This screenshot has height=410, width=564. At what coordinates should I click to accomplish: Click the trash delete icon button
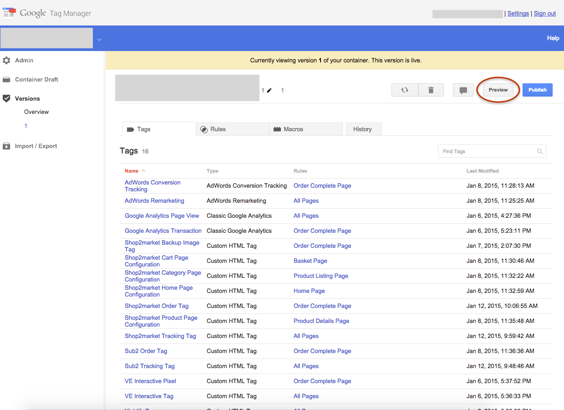coord(431,90)
